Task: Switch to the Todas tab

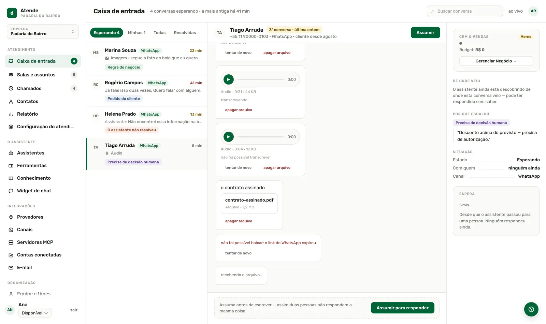Action: click(159, 33)
